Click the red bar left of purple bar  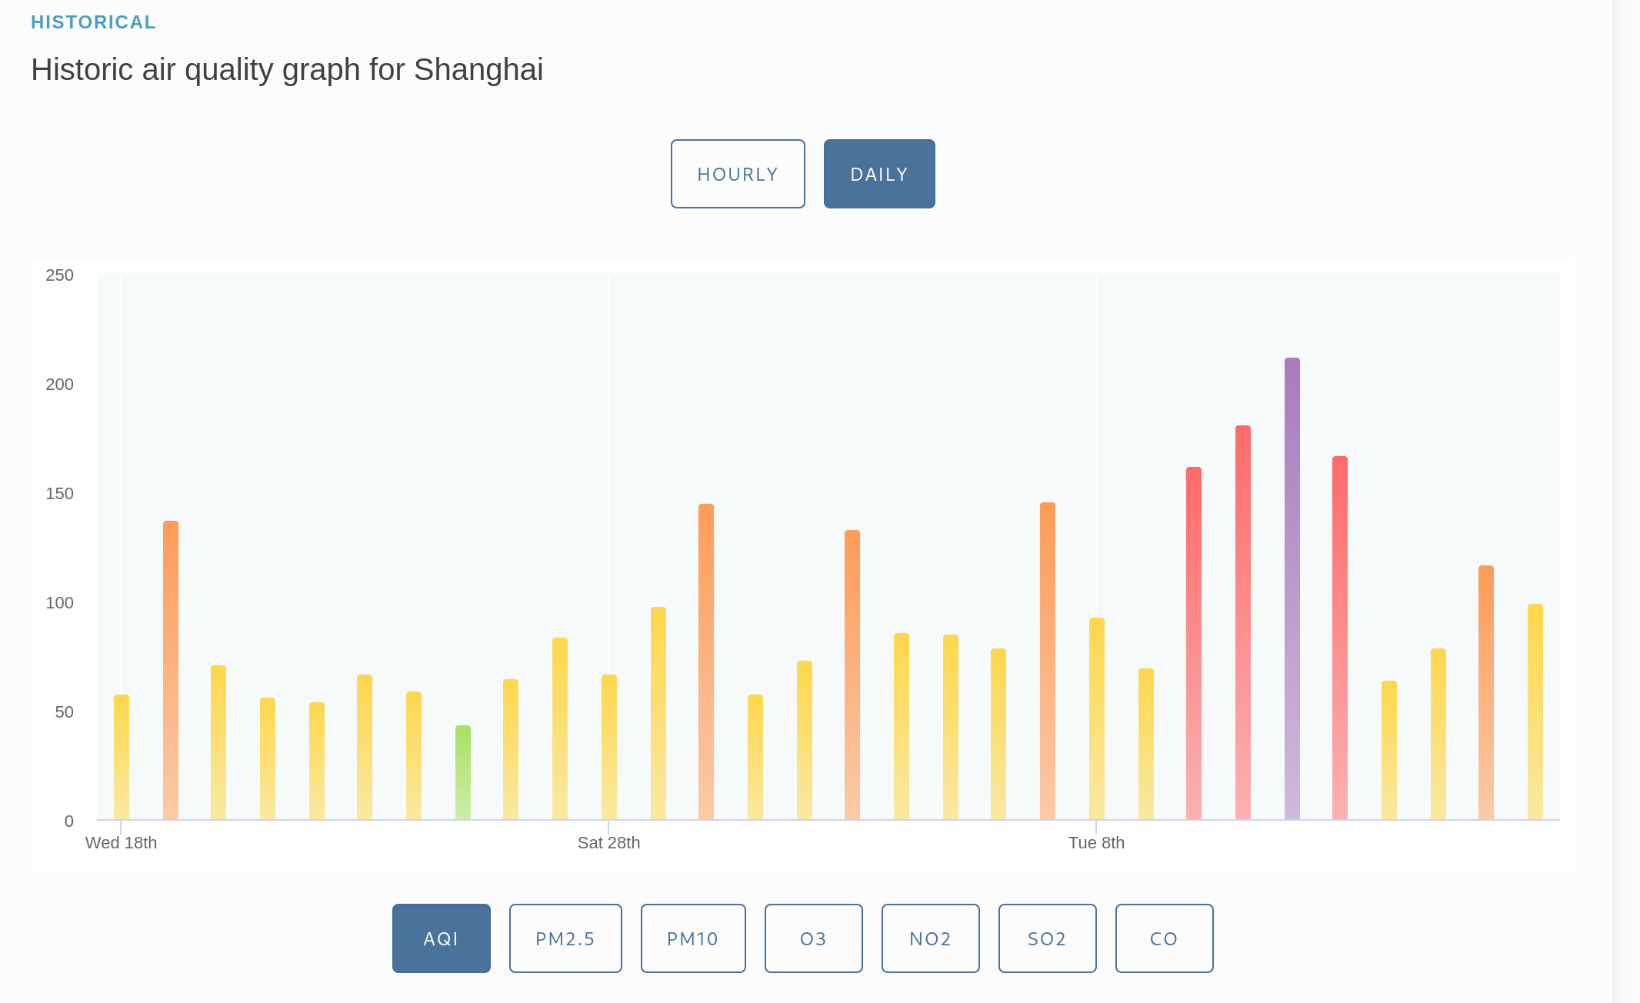coord(1243,622)
